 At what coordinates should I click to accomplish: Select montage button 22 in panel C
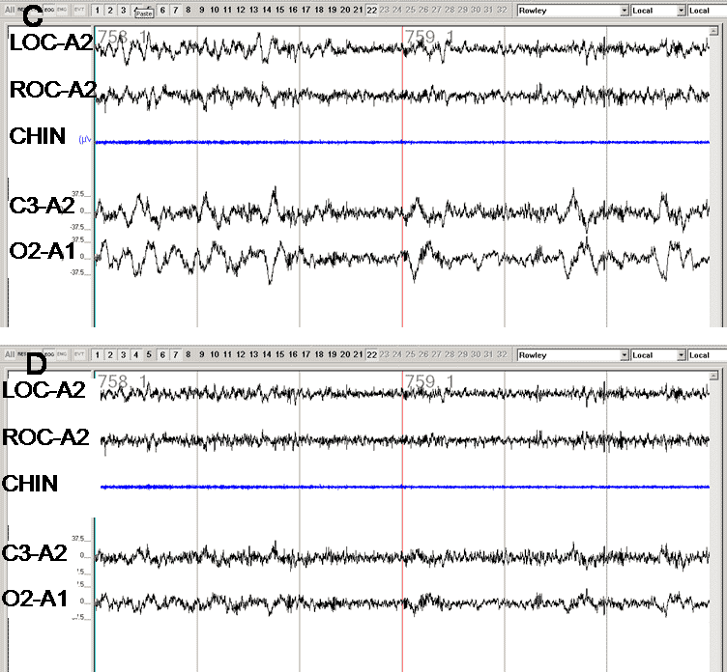click(x=371, y=10)
